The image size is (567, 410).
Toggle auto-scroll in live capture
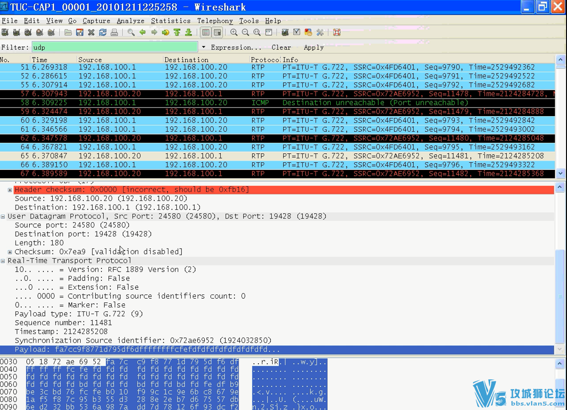tap(217, 33)
